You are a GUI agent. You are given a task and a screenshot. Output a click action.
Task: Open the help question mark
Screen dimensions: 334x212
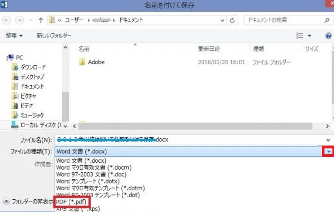(329, 36)
